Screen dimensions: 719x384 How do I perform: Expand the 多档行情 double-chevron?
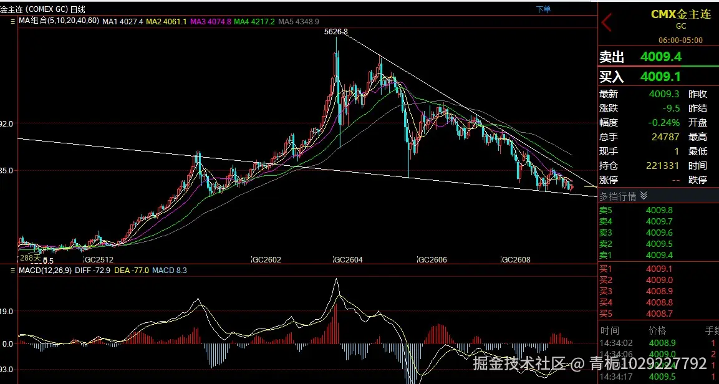coord(644,196)
